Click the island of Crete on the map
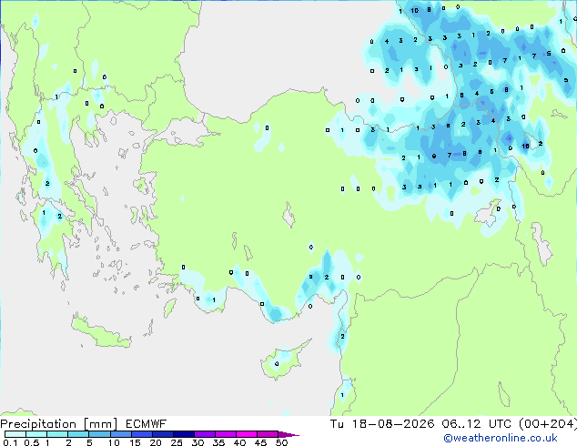 click(99, 332)
